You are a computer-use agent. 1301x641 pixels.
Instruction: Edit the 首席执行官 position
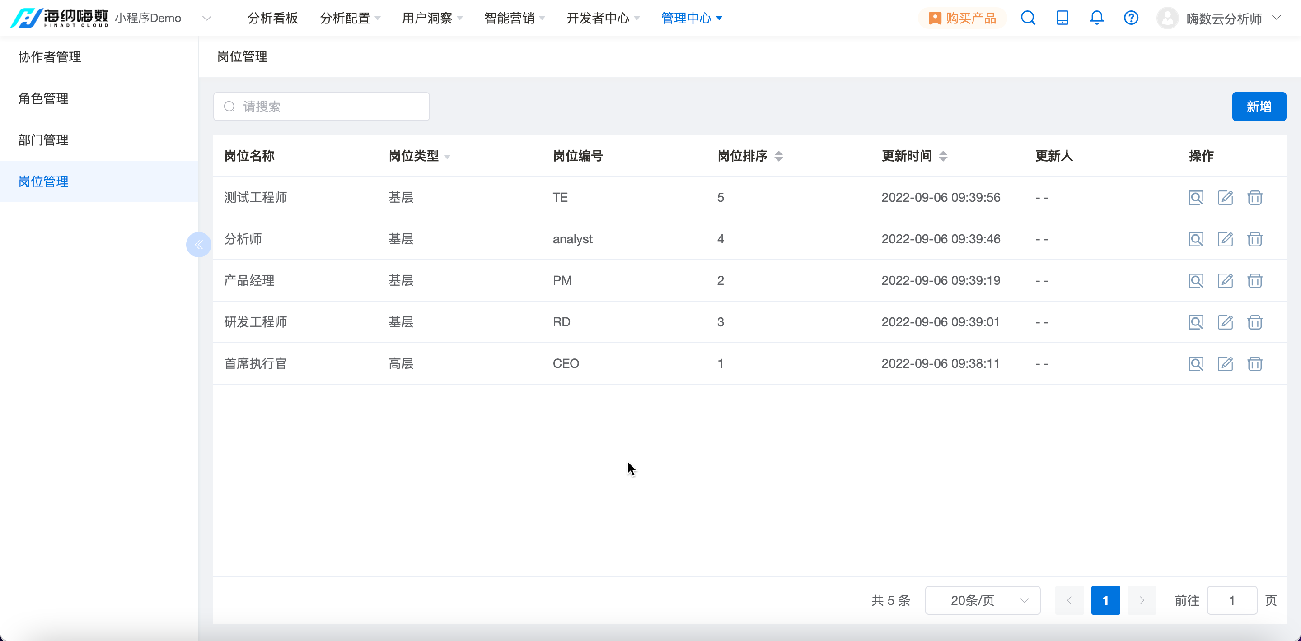coord(1225,363)
